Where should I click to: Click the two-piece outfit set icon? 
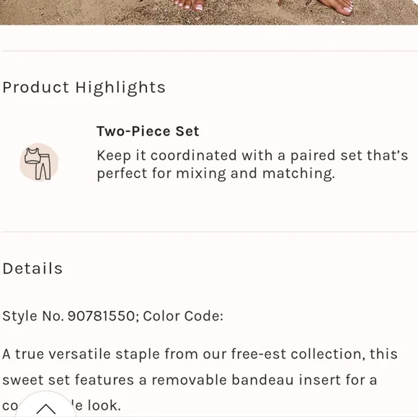[39, 163]
